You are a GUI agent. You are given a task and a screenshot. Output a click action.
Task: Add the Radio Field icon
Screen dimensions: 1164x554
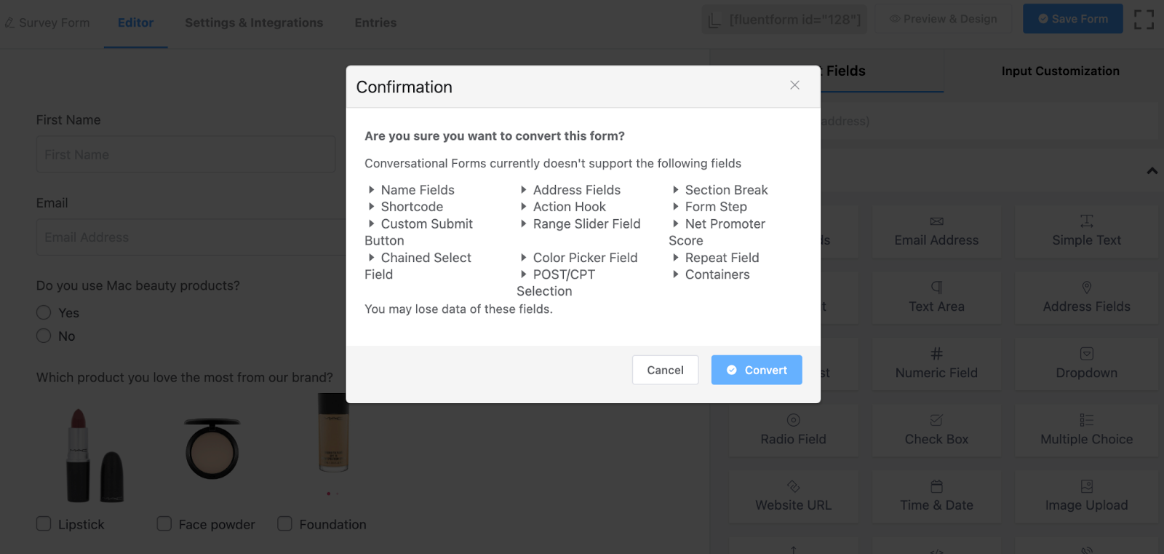[x=793, y=420]
